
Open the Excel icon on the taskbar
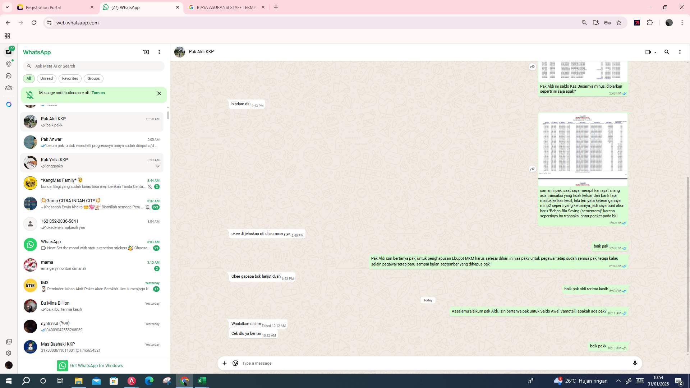point(202,380)
